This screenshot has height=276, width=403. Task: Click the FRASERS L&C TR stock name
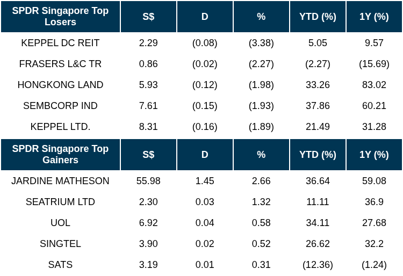(60, 64)
